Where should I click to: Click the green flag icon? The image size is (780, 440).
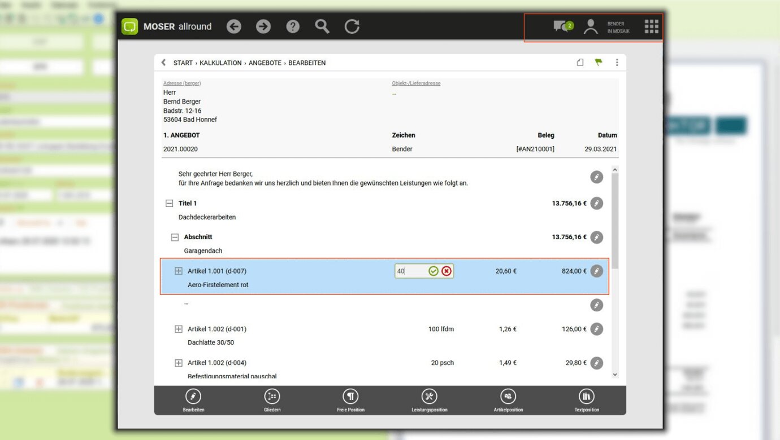click(599, 63)
